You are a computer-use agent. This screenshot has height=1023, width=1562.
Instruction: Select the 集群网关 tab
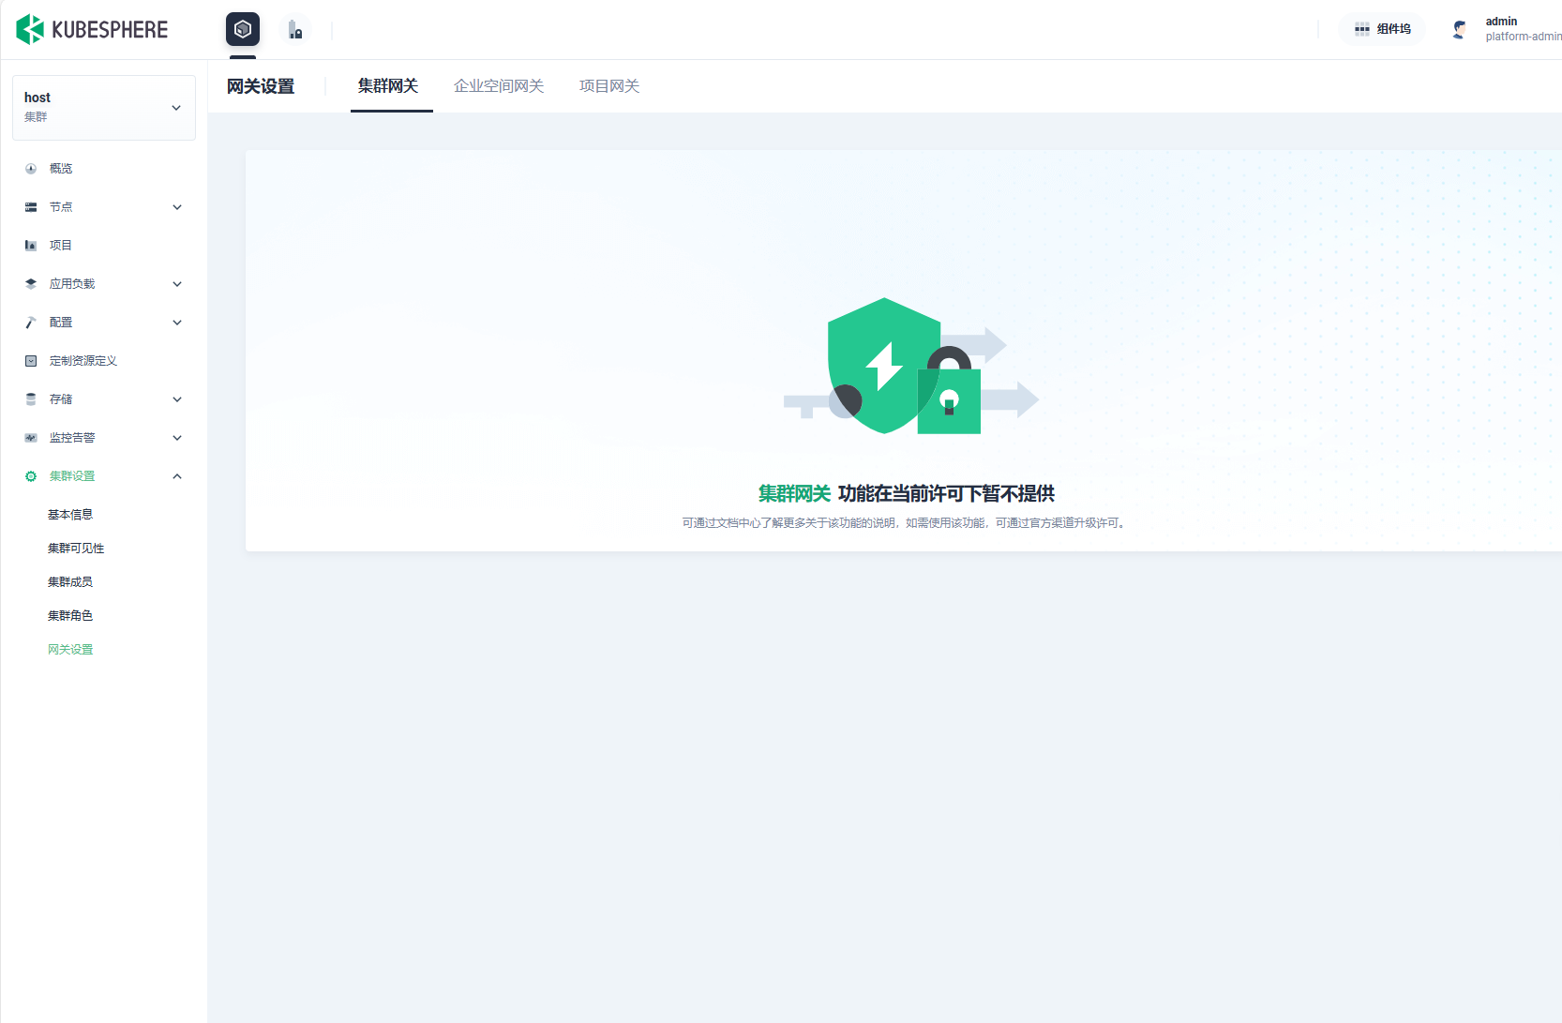click(388, 86)
